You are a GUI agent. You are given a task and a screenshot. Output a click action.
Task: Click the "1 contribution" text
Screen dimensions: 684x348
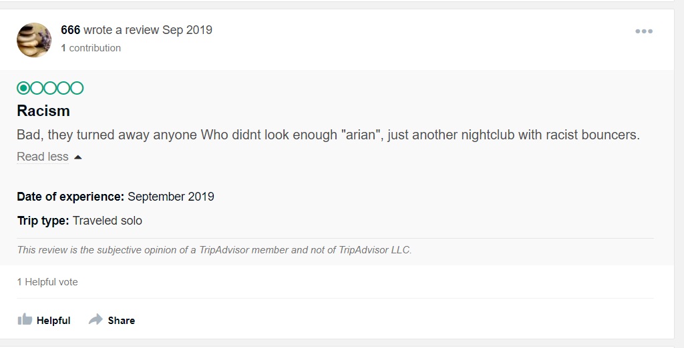point(91,48)
